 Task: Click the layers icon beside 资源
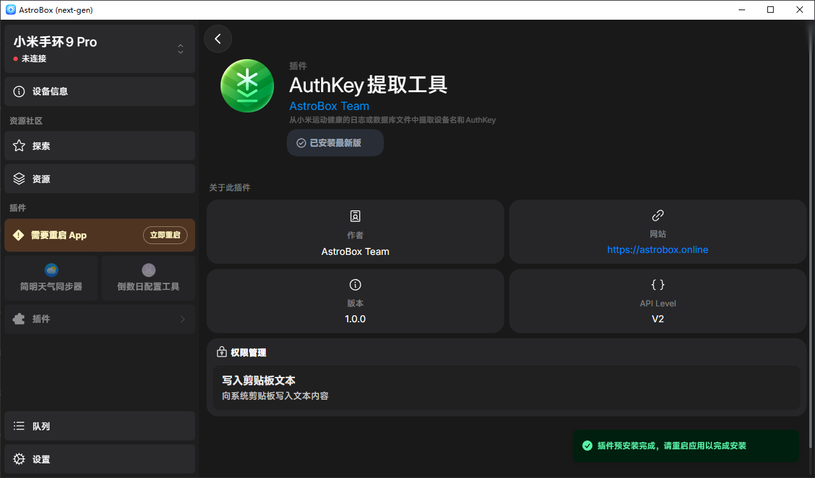click(19, 179)
